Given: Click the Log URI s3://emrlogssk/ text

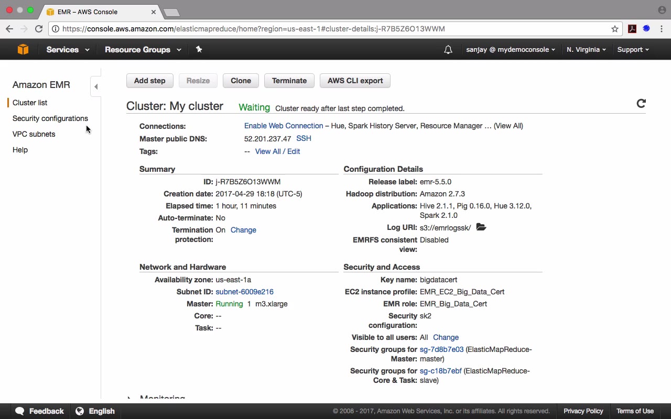Looking at the screenshot, I should (x=446, y=227).
